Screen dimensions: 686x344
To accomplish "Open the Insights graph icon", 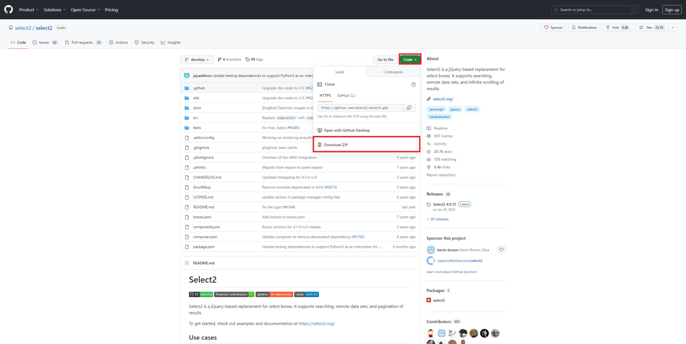I will [x=163, y=42].
